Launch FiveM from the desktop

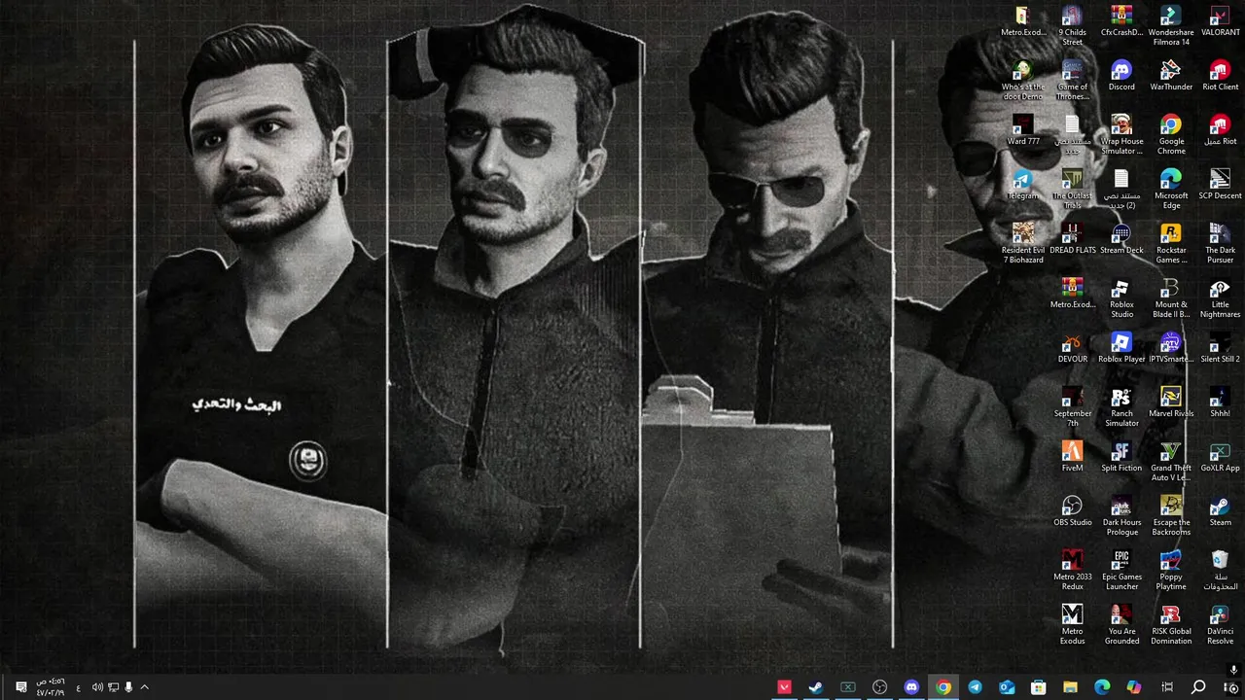pyautogui.click(x=1072, y=458)
